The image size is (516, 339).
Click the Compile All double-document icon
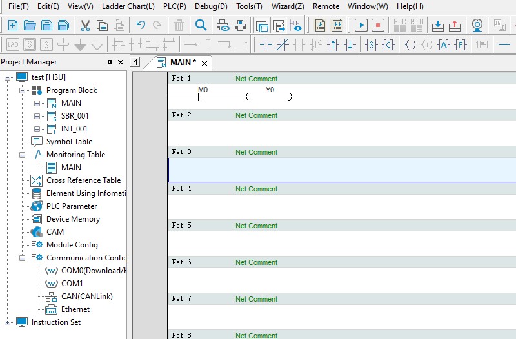coord(337,25)
